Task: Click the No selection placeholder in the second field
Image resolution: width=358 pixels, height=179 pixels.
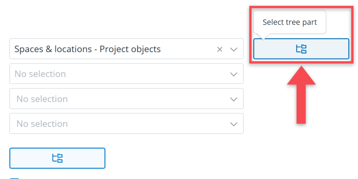Action: [x=40, y=74]
